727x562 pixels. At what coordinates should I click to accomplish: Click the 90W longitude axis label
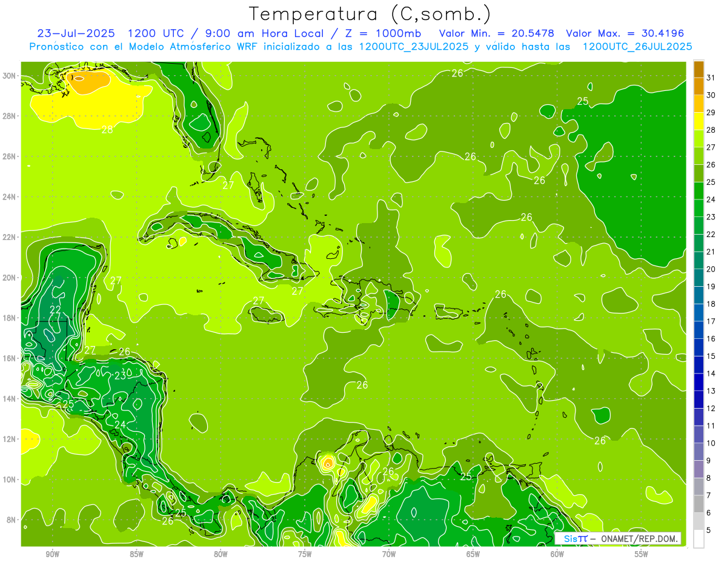(53, 554)
